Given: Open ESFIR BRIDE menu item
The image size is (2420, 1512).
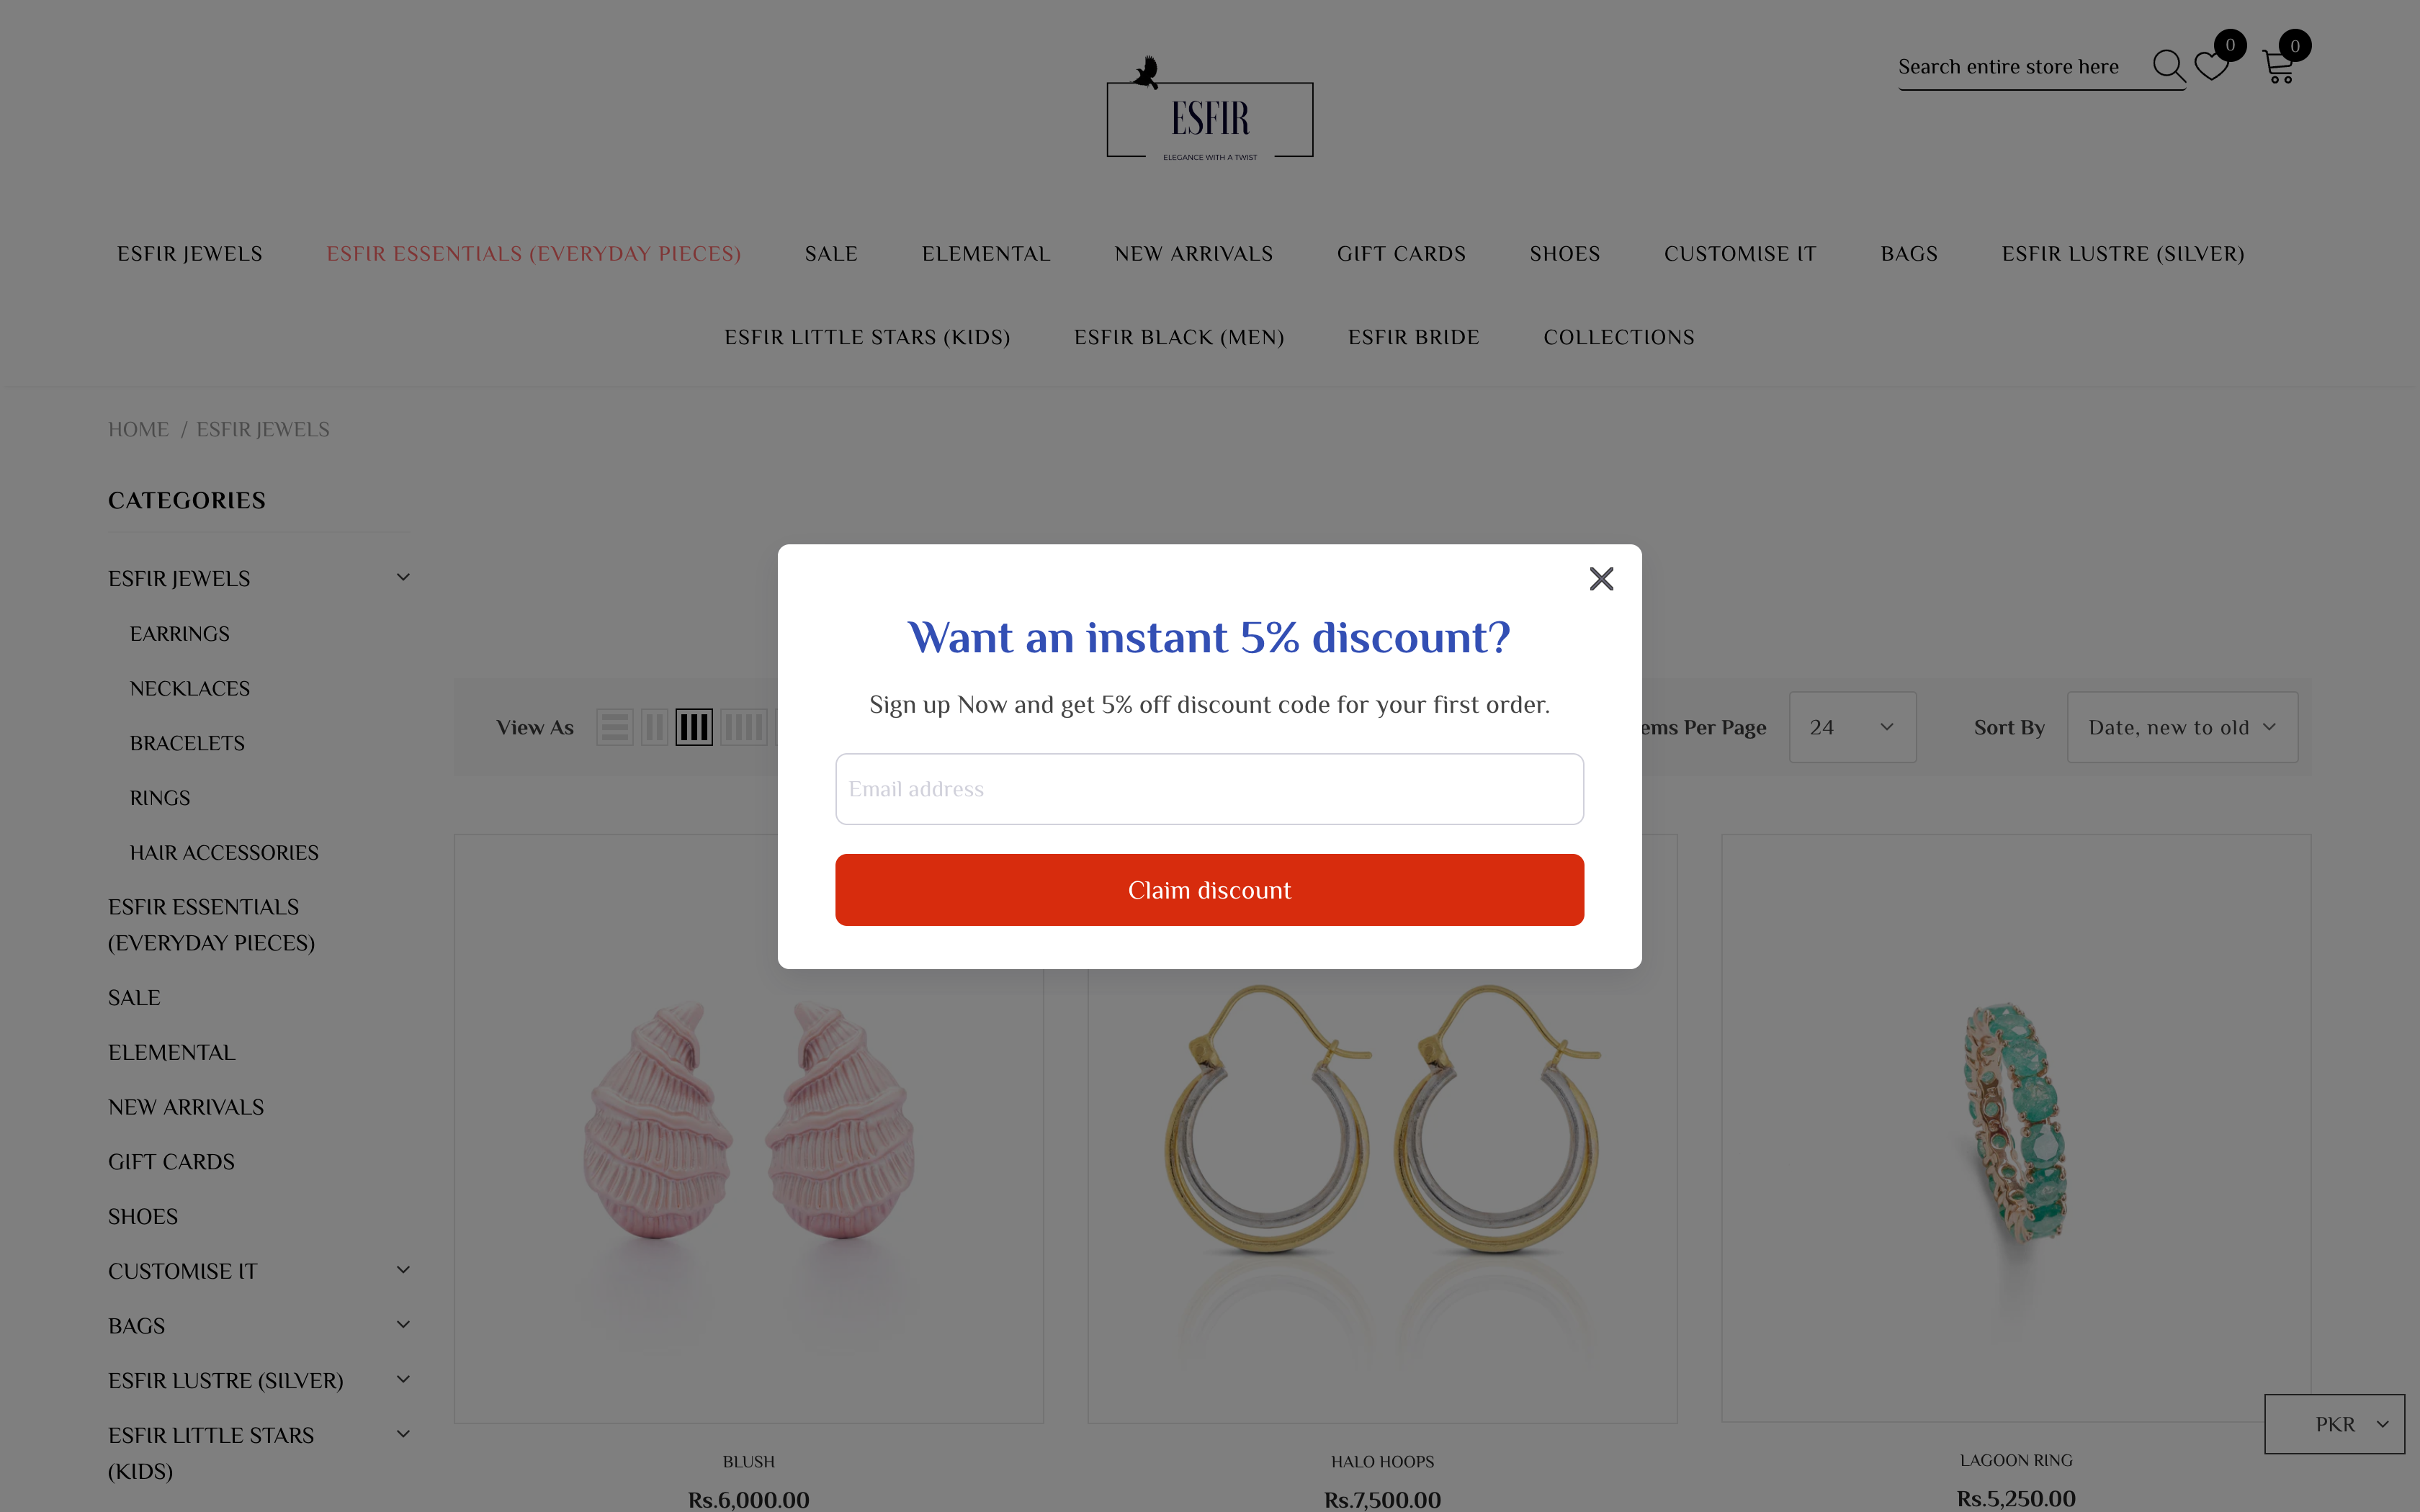Looking at the screenshot, I should [x=1413, y=337].
